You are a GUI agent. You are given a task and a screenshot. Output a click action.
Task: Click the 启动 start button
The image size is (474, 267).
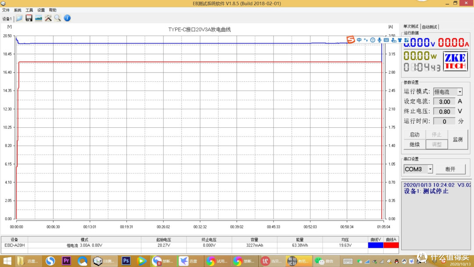(414, 134)
